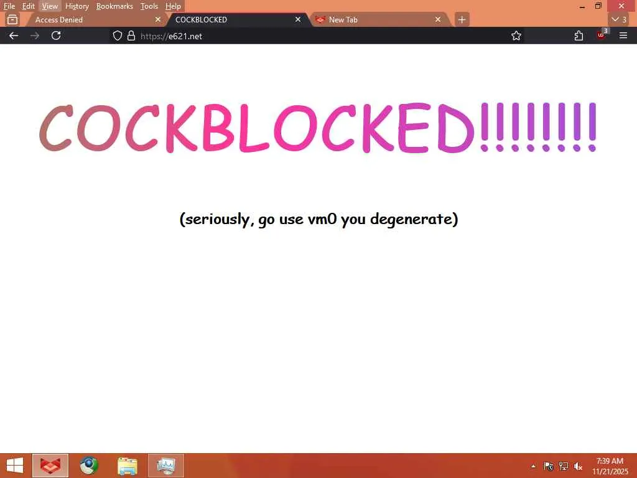Open the File menu

click(x=9, y=6)
